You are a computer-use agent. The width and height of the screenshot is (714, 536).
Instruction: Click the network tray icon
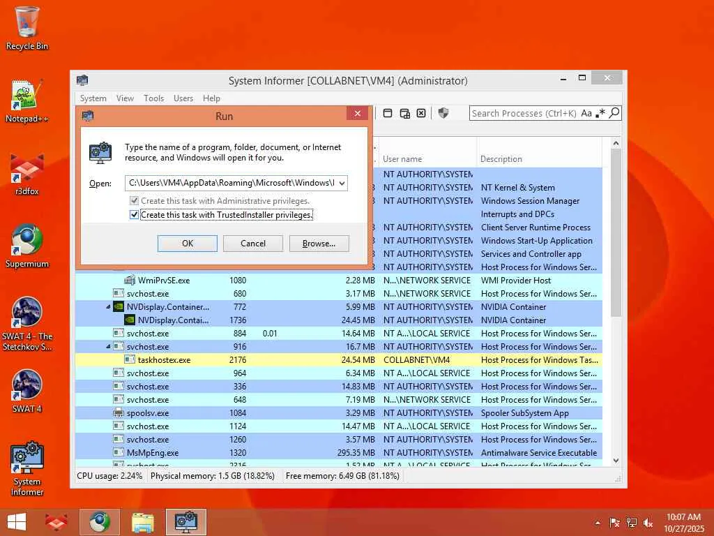tap(632, 522)
